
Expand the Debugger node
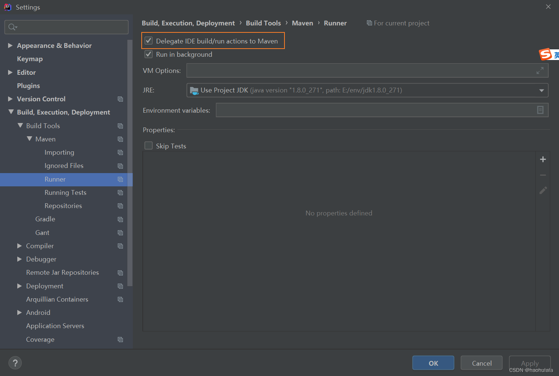[x=20, y=259]
